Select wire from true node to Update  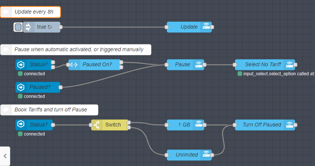coord(114,27)
